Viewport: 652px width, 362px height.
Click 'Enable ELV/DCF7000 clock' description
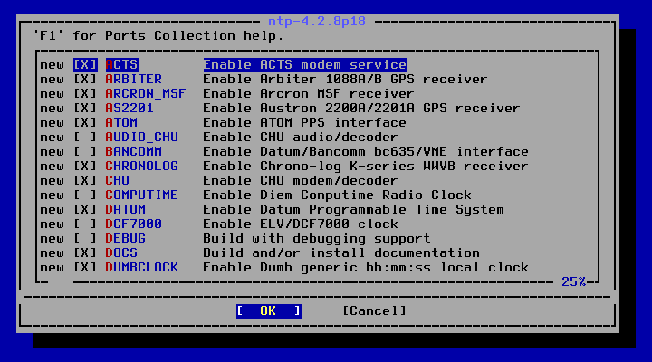point(301,224)
